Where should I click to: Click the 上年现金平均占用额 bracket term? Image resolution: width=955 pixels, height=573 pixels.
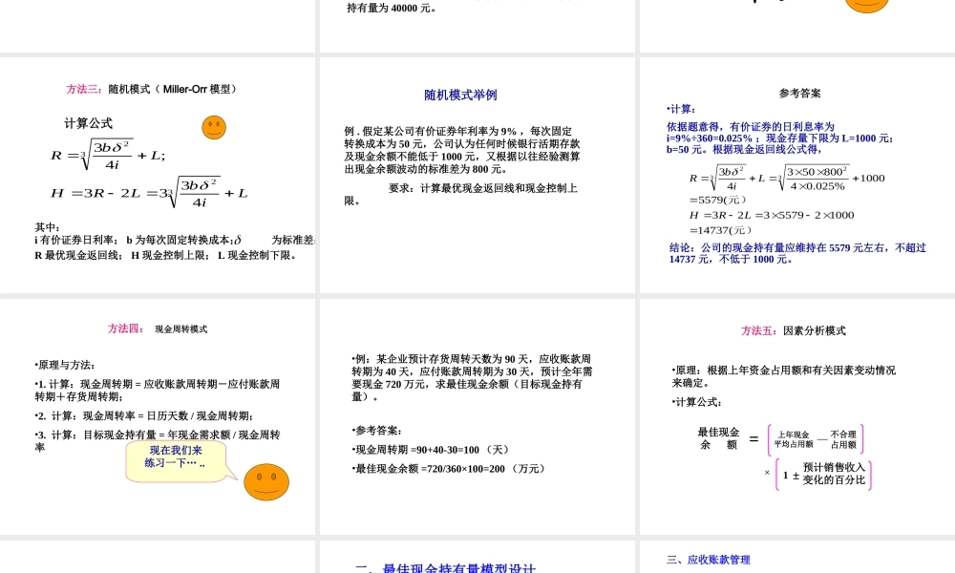point(793,439)
